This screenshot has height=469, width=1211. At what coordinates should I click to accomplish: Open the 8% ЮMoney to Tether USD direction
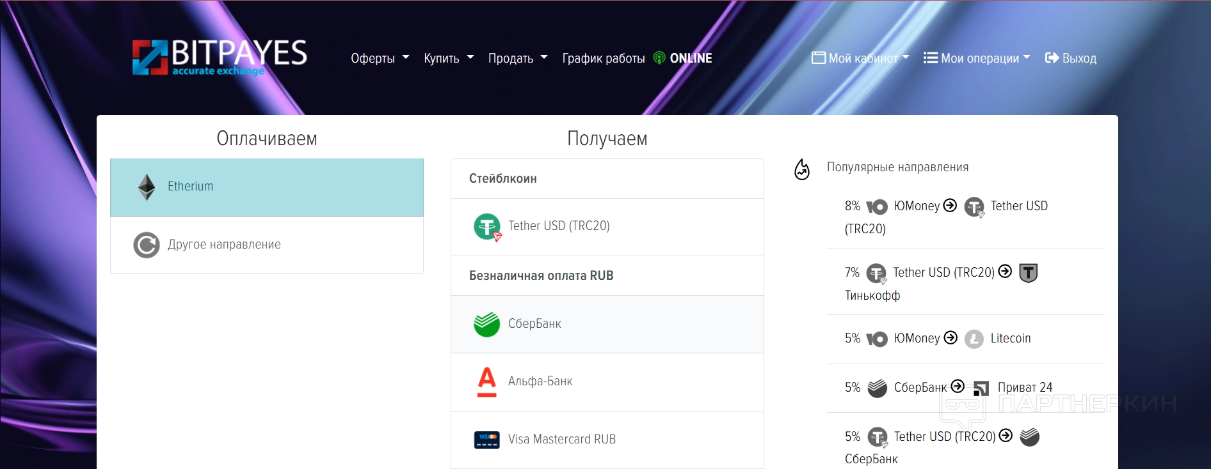click(966, 216)
